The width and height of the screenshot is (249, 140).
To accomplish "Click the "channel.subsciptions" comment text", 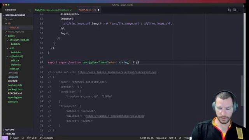I will (89, 82).
